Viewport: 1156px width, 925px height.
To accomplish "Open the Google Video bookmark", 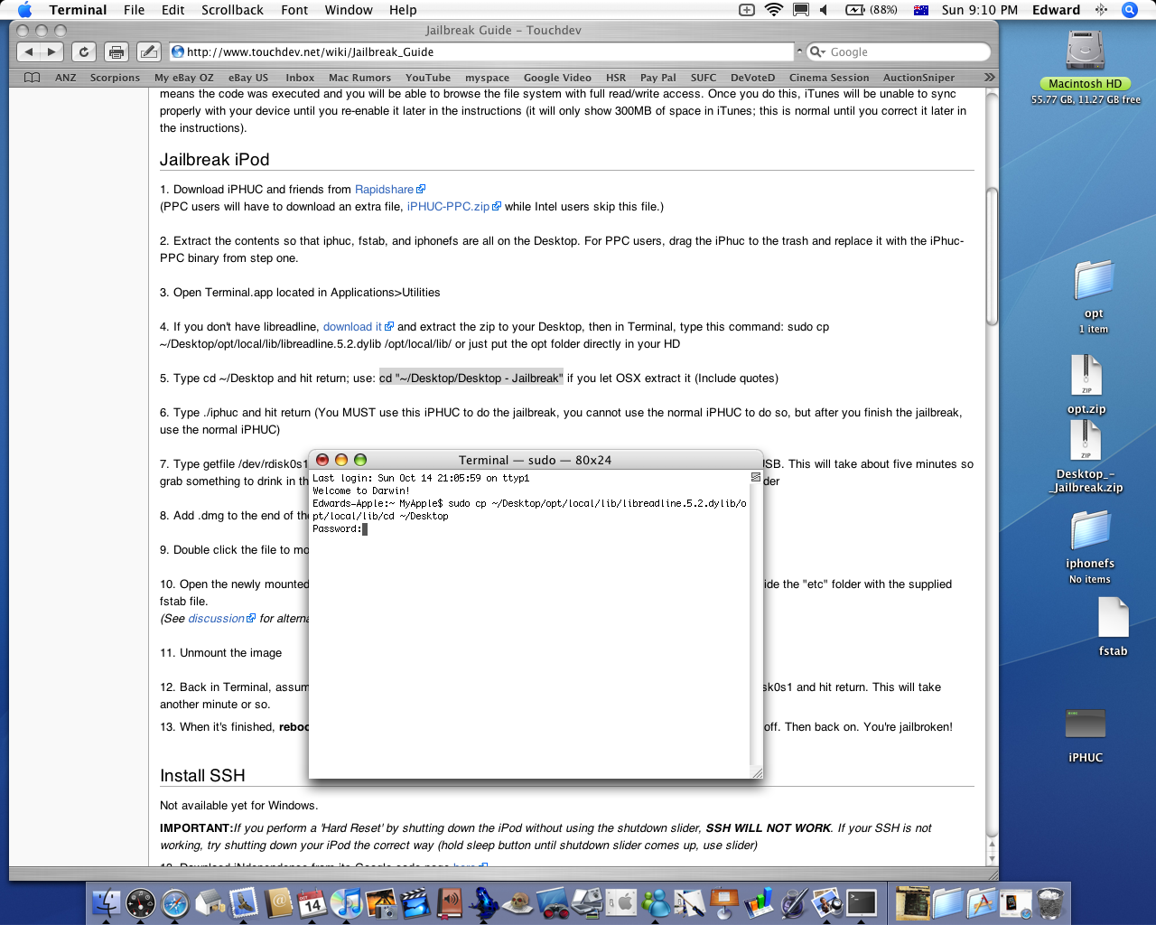I will pyautogui.click(x=557, y=78).
